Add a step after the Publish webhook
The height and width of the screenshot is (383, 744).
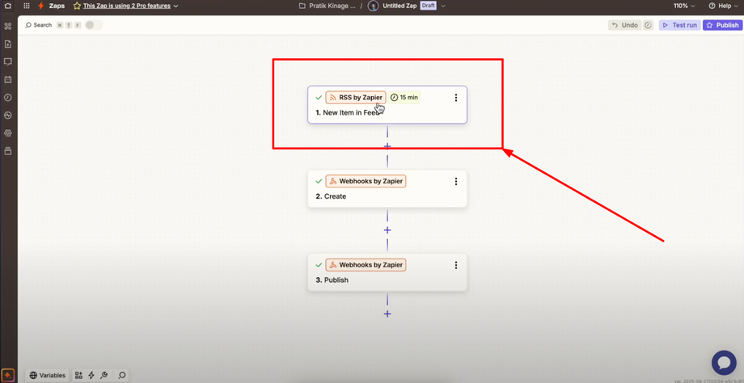(x=387, y=314)
